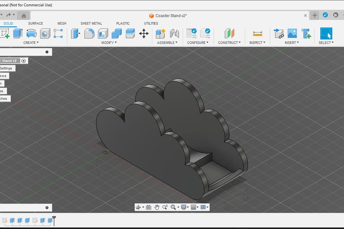Select the second sketch feature in timeline
This screenshot has height=229, width=344.
35,220
